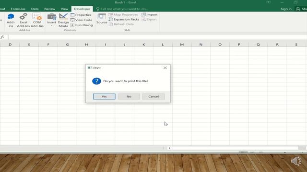Image resolution: width=307 pixels, height=172 pixels.
Task: Select column D header
Action: (10, 44)
